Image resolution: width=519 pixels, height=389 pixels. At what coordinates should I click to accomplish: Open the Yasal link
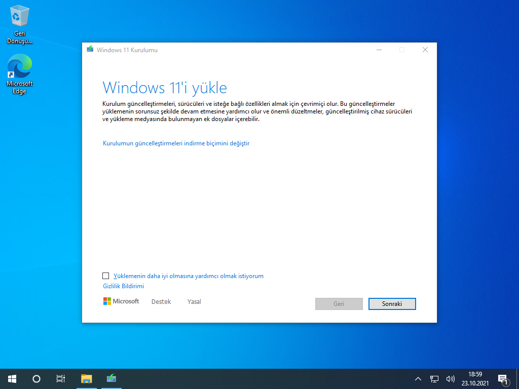click(194, 302)
